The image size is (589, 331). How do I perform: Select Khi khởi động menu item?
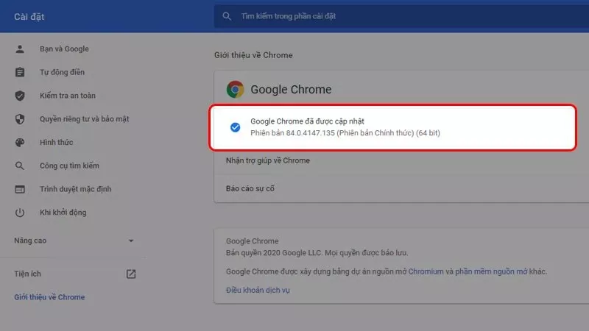[63, 213]
